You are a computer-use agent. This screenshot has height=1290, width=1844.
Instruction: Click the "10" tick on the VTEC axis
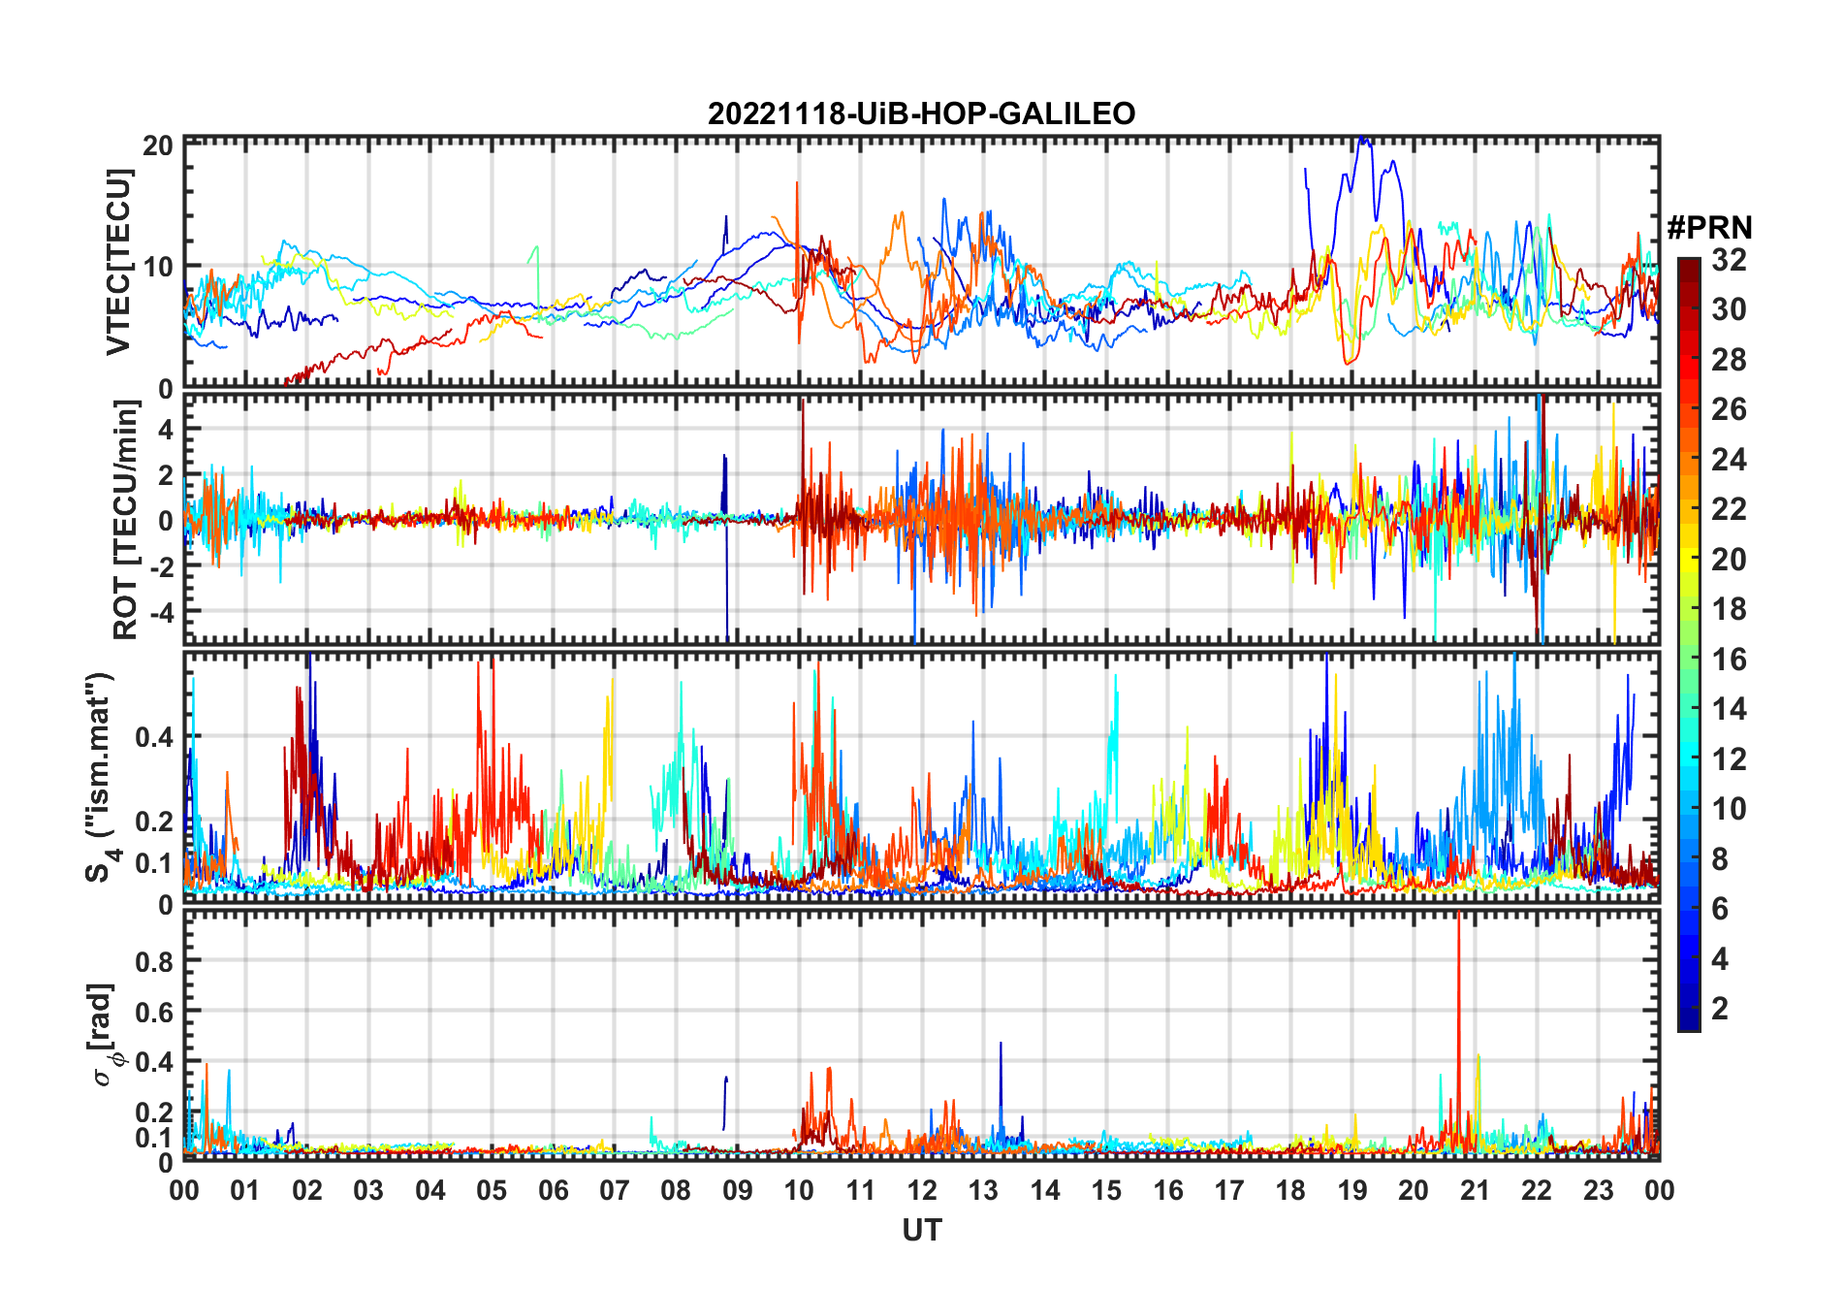tap(158, 267)
